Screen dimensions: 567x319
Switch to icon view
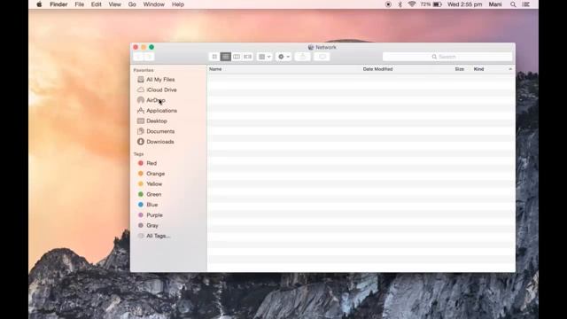point(214,57)
